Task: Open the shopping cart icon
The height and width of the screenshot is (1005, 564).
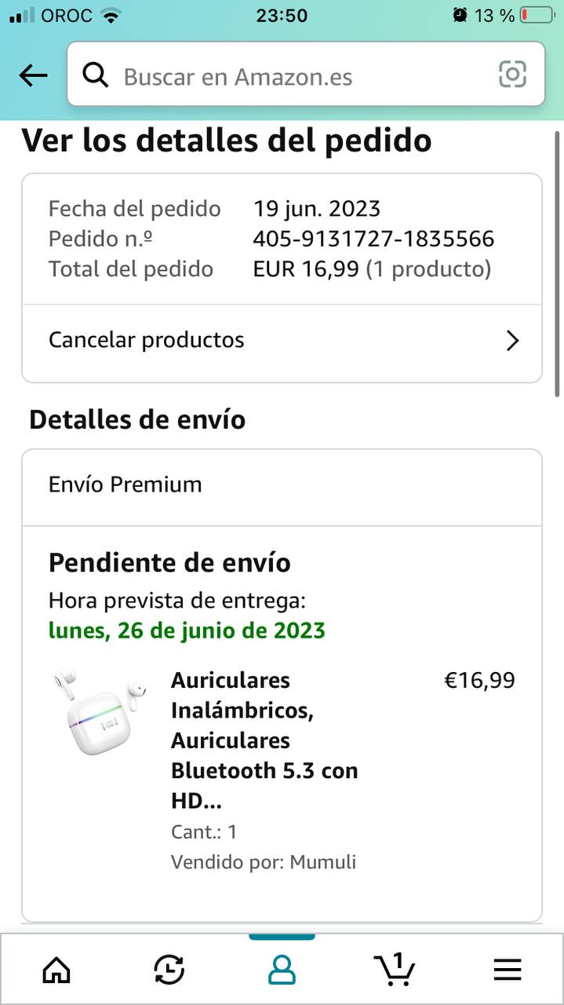Action: [x=394, y=969]
